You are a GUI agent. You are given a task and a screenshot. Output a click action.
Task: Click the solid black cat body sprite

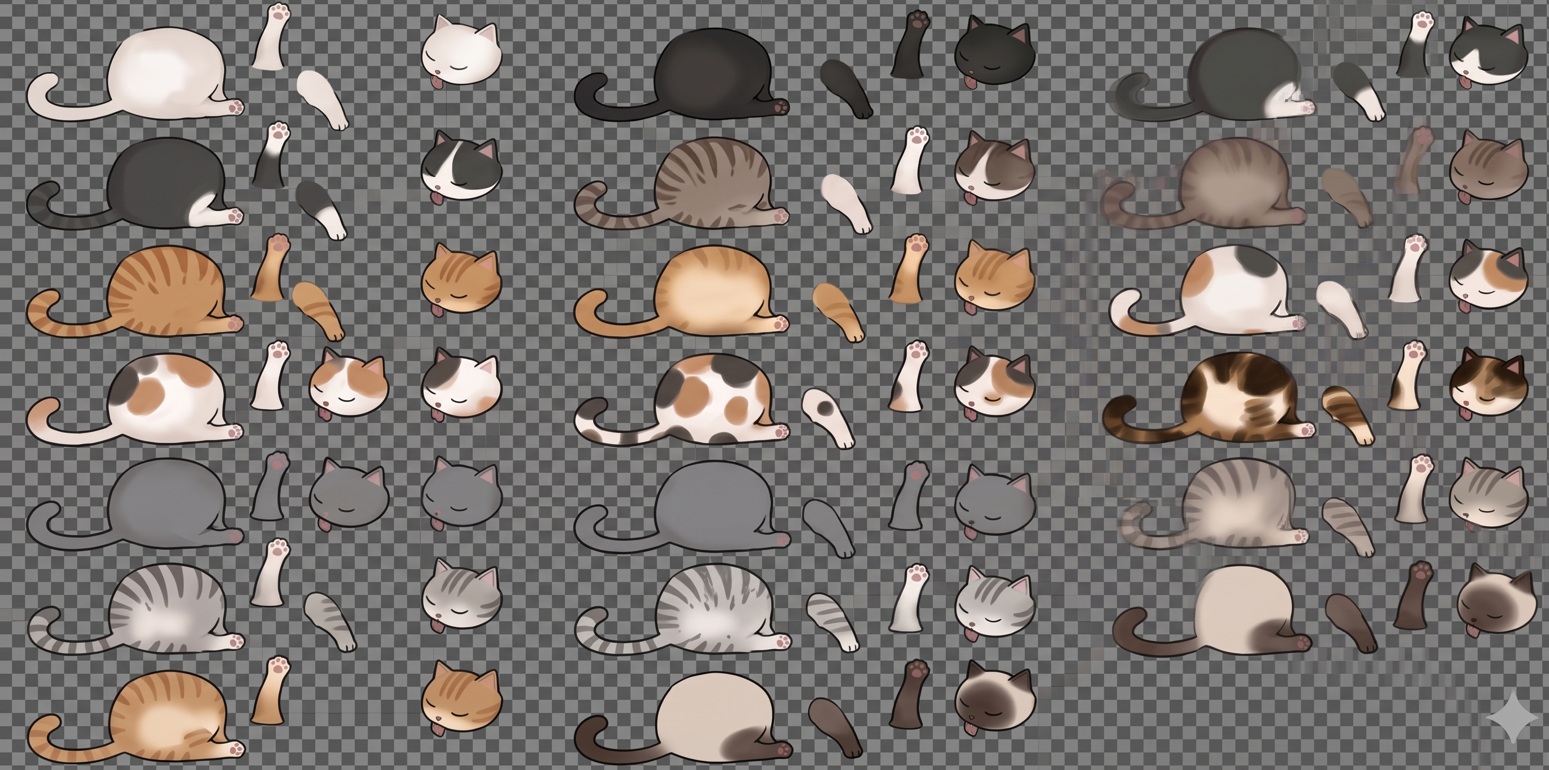tap(682, 73)
